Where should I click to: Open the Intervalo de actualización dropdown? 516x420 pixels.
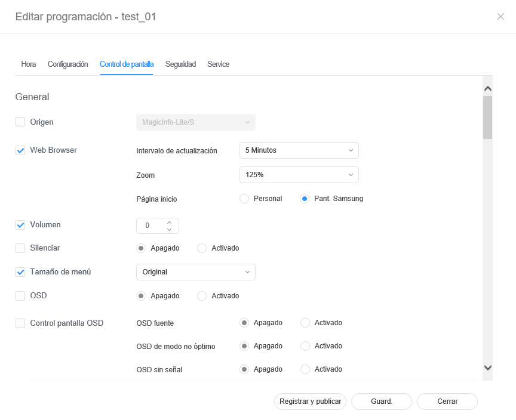tap(299, 150)
